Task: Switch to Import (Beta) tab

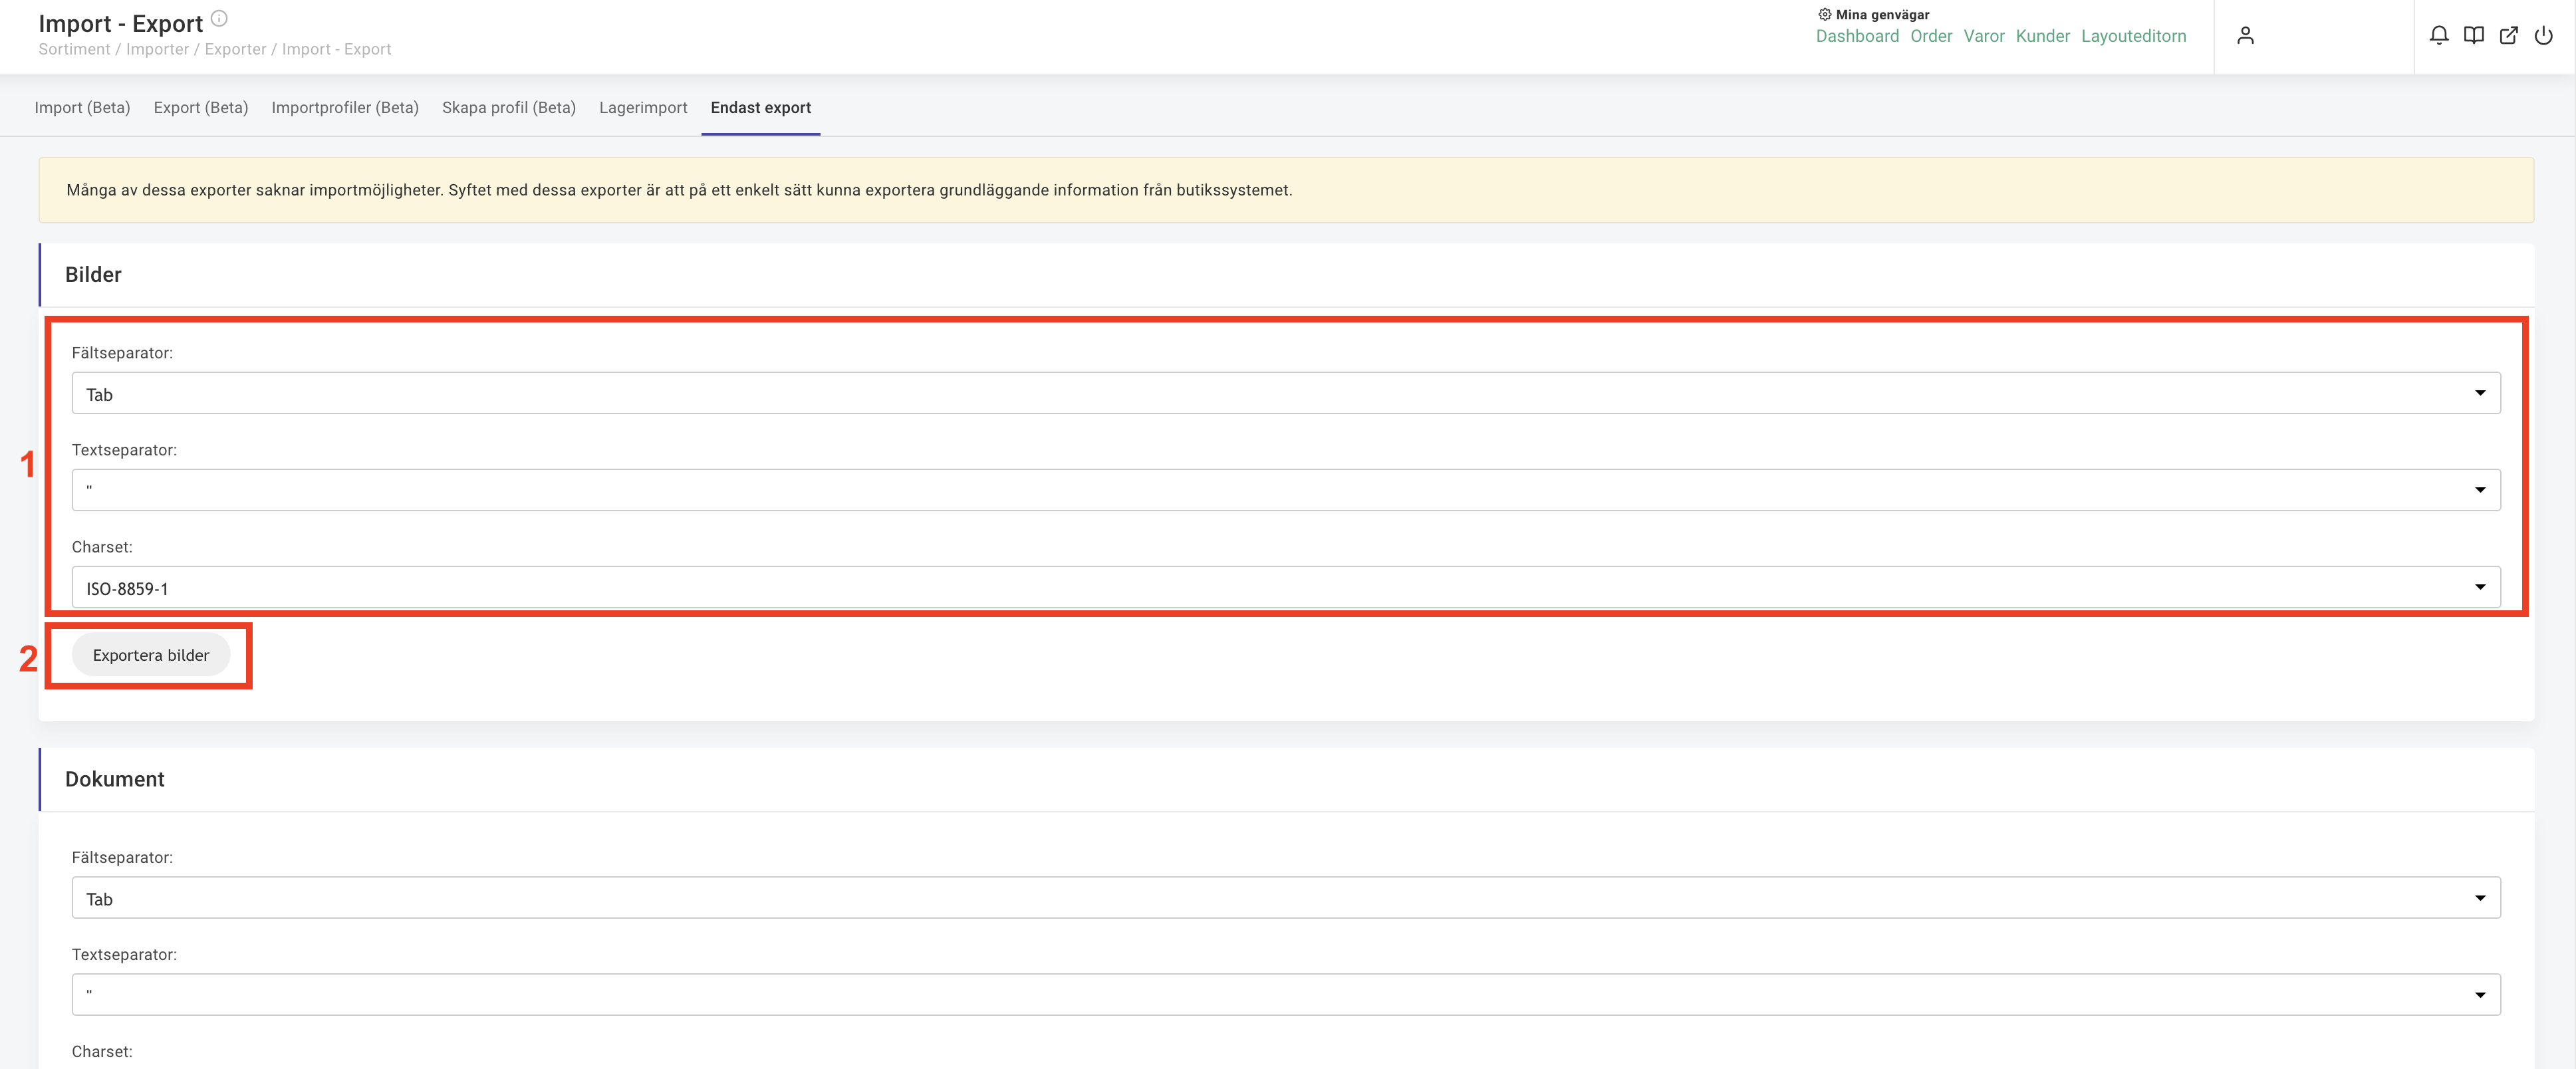Action: tap(82, 107)
